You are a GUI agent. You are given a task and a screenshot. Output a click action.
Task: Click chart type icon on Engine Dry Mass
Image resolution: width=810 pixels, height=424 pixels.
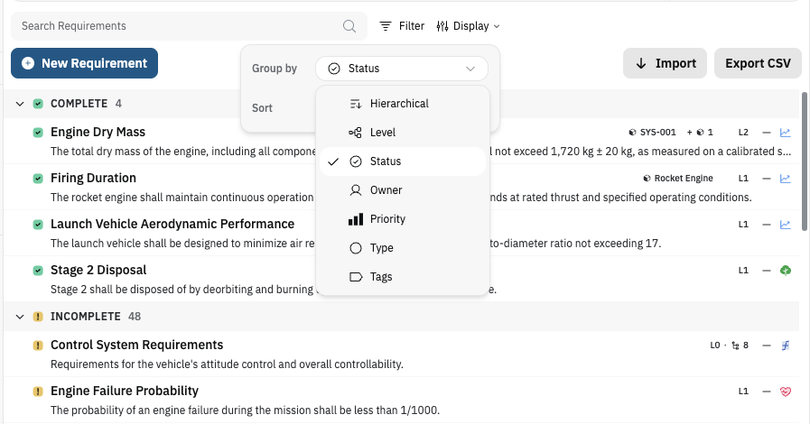pyautogui.click(x=786, y=133)
